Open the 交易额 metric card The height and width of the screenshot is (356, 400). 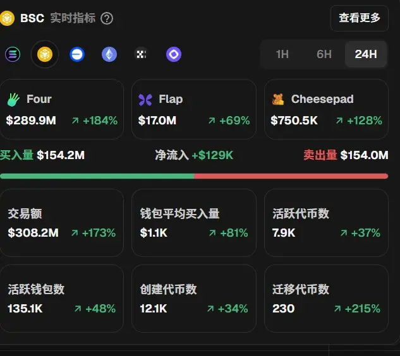click(62, 223)
